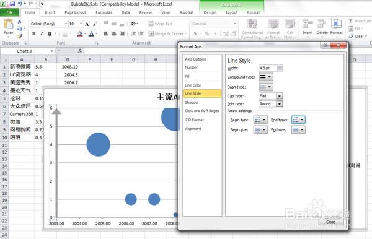Viewport: 372px width, 239px height.
Task: Click the Cut scissors icon
Action: coord(19,21)
